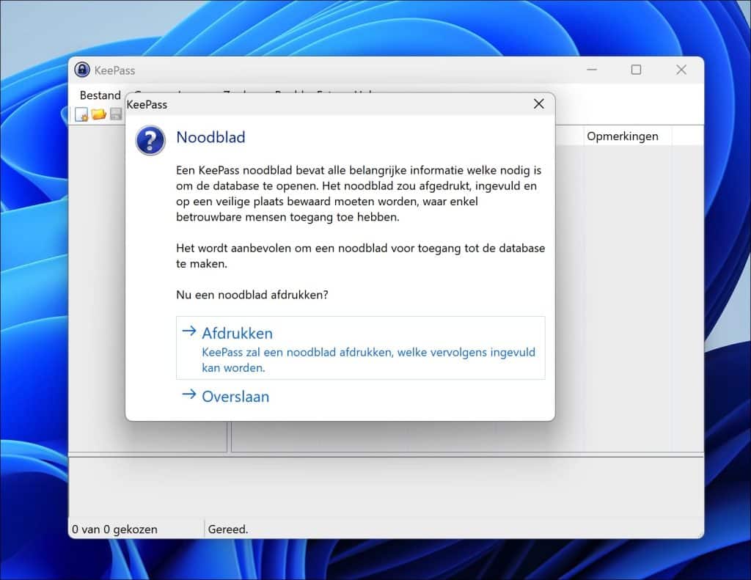
Task: Close the Noodblad dialog
Action: pyautogui.click(x=539, y=104)
